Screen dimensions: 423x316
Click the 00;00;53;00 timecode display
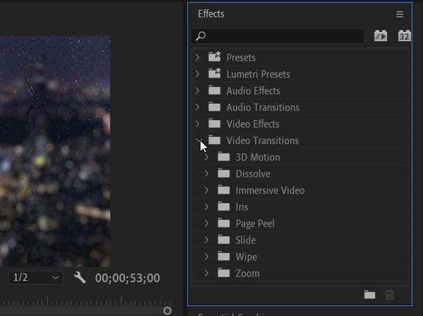[x=127, y=277]
